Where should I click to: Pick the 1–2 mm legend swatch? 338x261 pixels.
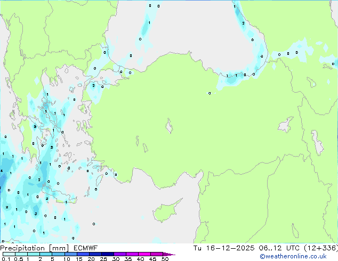click(x=34, y=254)
